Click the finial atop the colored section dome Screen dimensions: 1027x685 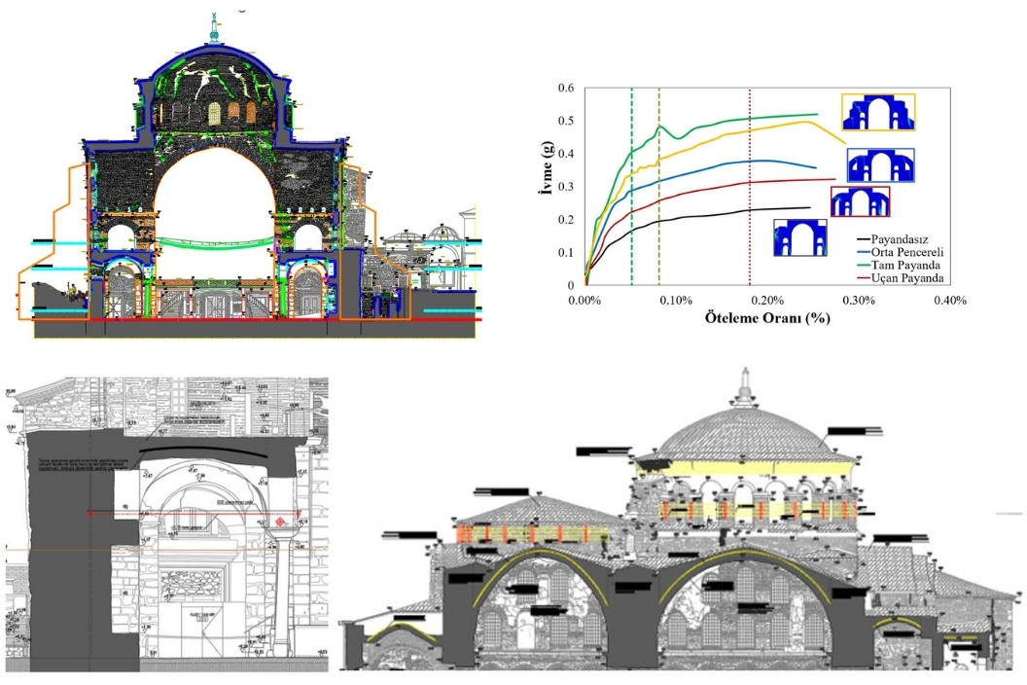214,29
